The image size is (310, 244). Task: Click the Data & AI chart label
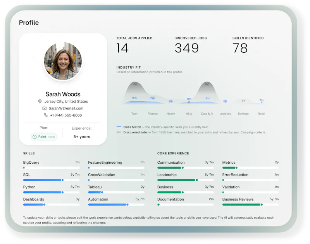(207, 114)
